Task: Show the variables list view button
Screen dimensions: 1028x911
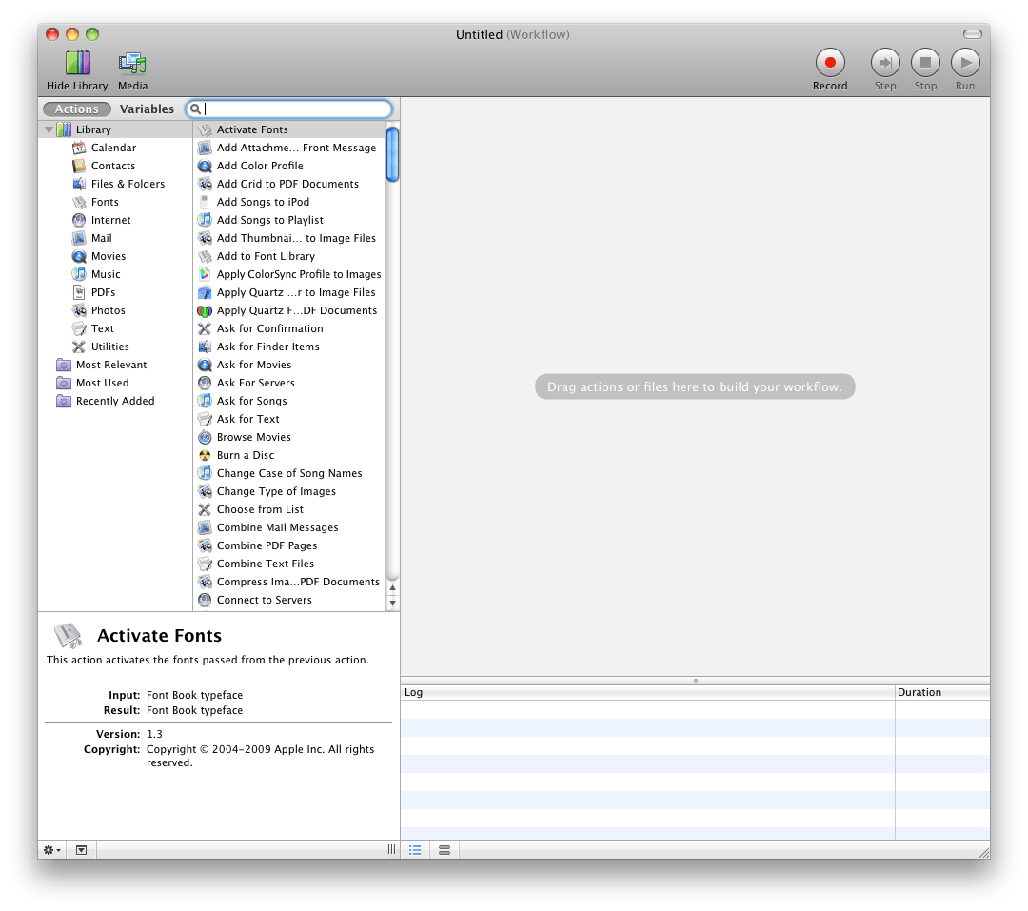Action: (445, 850)
